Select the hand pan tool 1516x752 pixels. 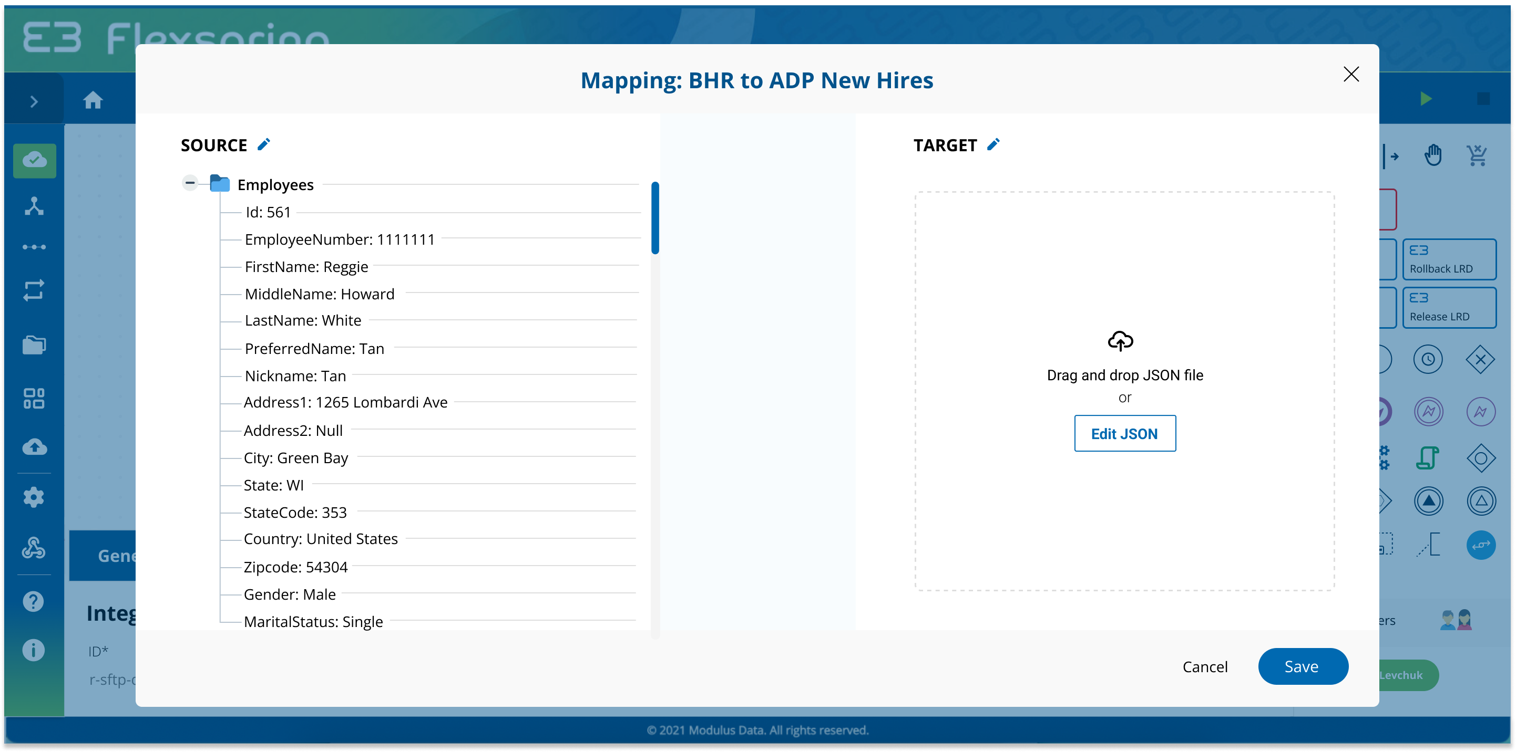tap(1433, 156)
